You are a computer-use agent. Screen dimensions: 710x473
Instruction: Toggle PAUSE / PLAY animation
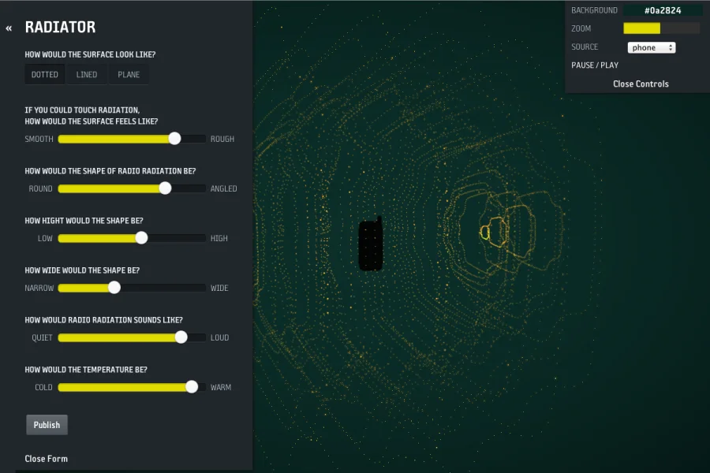595,65
